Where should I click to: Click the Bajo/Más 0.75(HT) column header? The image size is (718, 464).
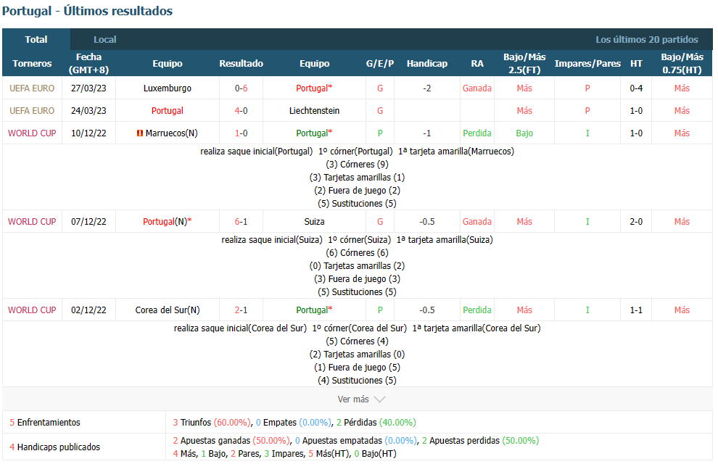(x=682, y=63)
